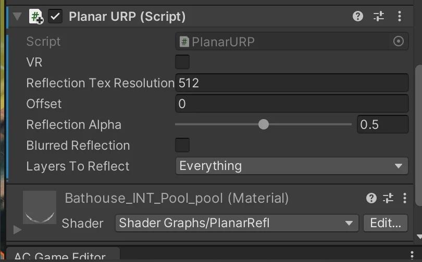Click the object picker next to PlanarURP script
Image resolution: width=422 pixels, height=262 pixels.
[399, 42]
